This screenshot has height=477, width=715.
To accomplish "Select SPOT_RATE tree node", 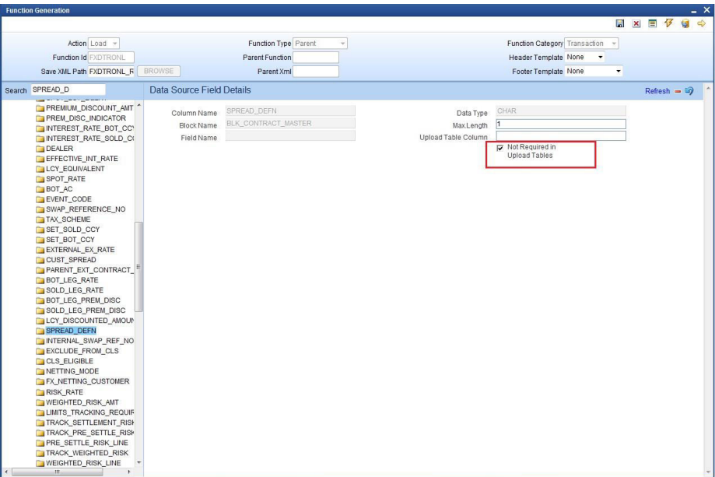I will pyautogui.click(x=65, y=179).
